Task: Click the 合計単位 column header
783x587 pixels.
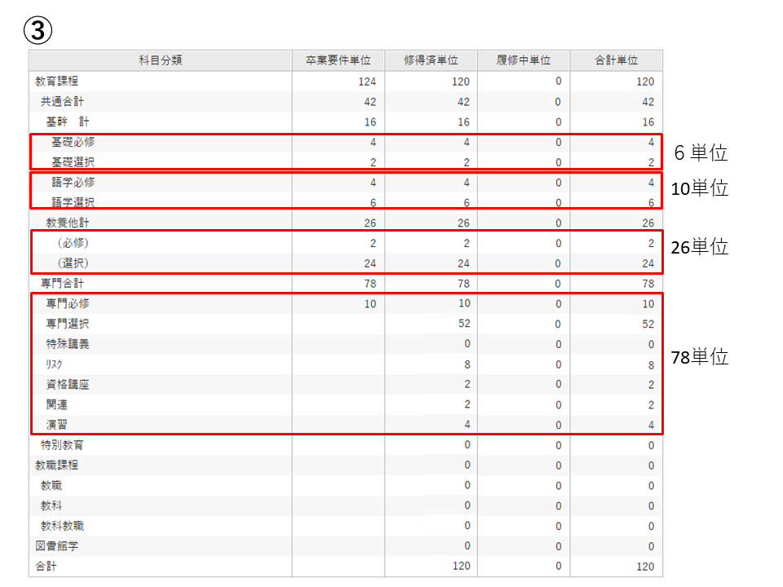Action: click(x=616, y=60)
